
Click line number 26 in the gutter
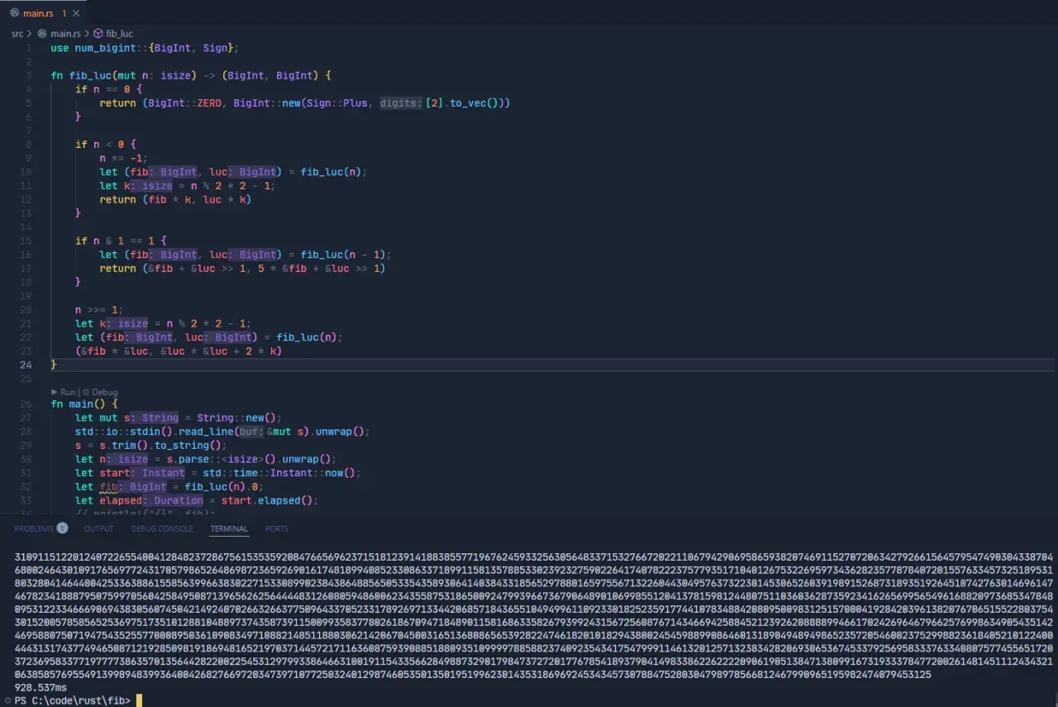(x=26, y=404)
